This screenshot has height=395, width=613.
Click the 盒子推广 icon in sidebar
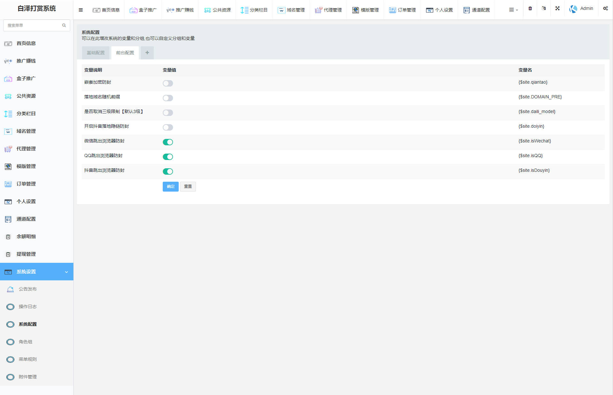[x=8, y=79]
